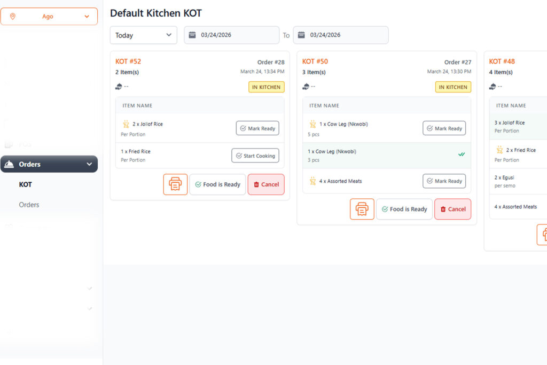
Task: Start cooking Fried Rice in KOT #52
Action: (x=255, y=156)
